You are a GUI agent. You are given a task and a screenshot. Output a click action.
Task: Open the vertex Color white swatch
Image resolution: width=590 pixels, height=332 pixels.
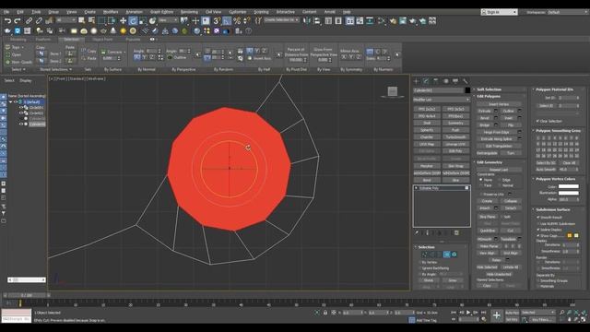(568, 186)
